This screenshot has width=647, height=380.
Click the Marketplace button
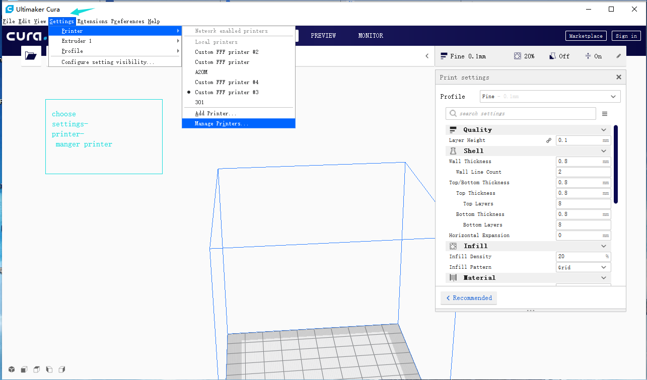(x=586, y=36)
